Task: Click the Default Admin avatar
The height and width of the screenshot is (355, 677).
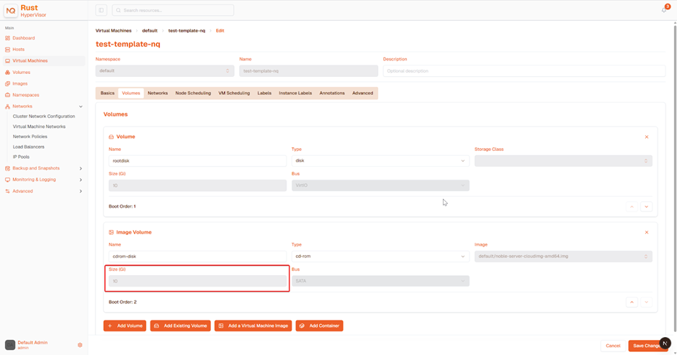Action: click(10, 345)
